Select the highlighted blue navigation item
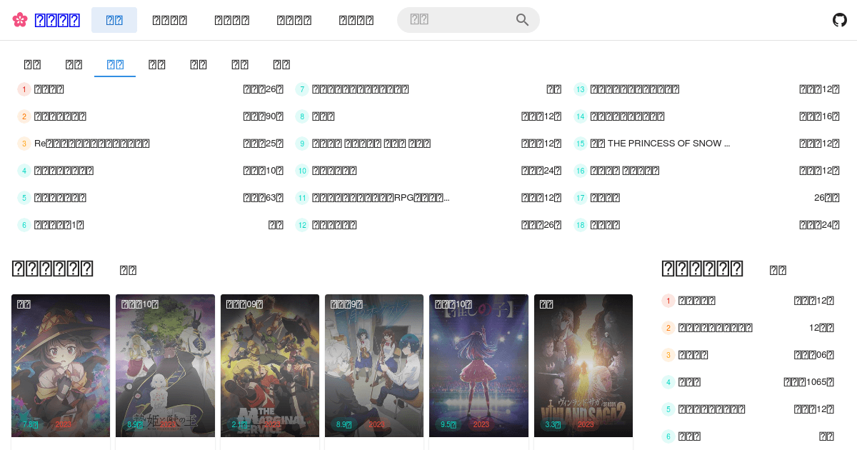Viewport: 857px width, 450px height. pos(114,20)
